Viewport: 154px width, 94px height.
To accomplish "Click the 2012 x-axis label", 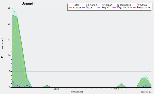I will point(56,89).
